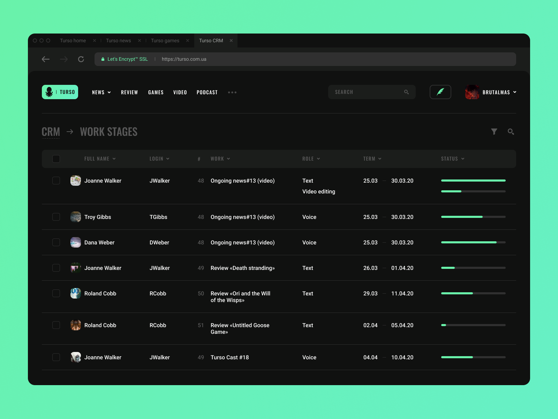This screenshot has width=558, height=419.
Task: Open the search icon next to filters
Action: click(x=511, y=132)
